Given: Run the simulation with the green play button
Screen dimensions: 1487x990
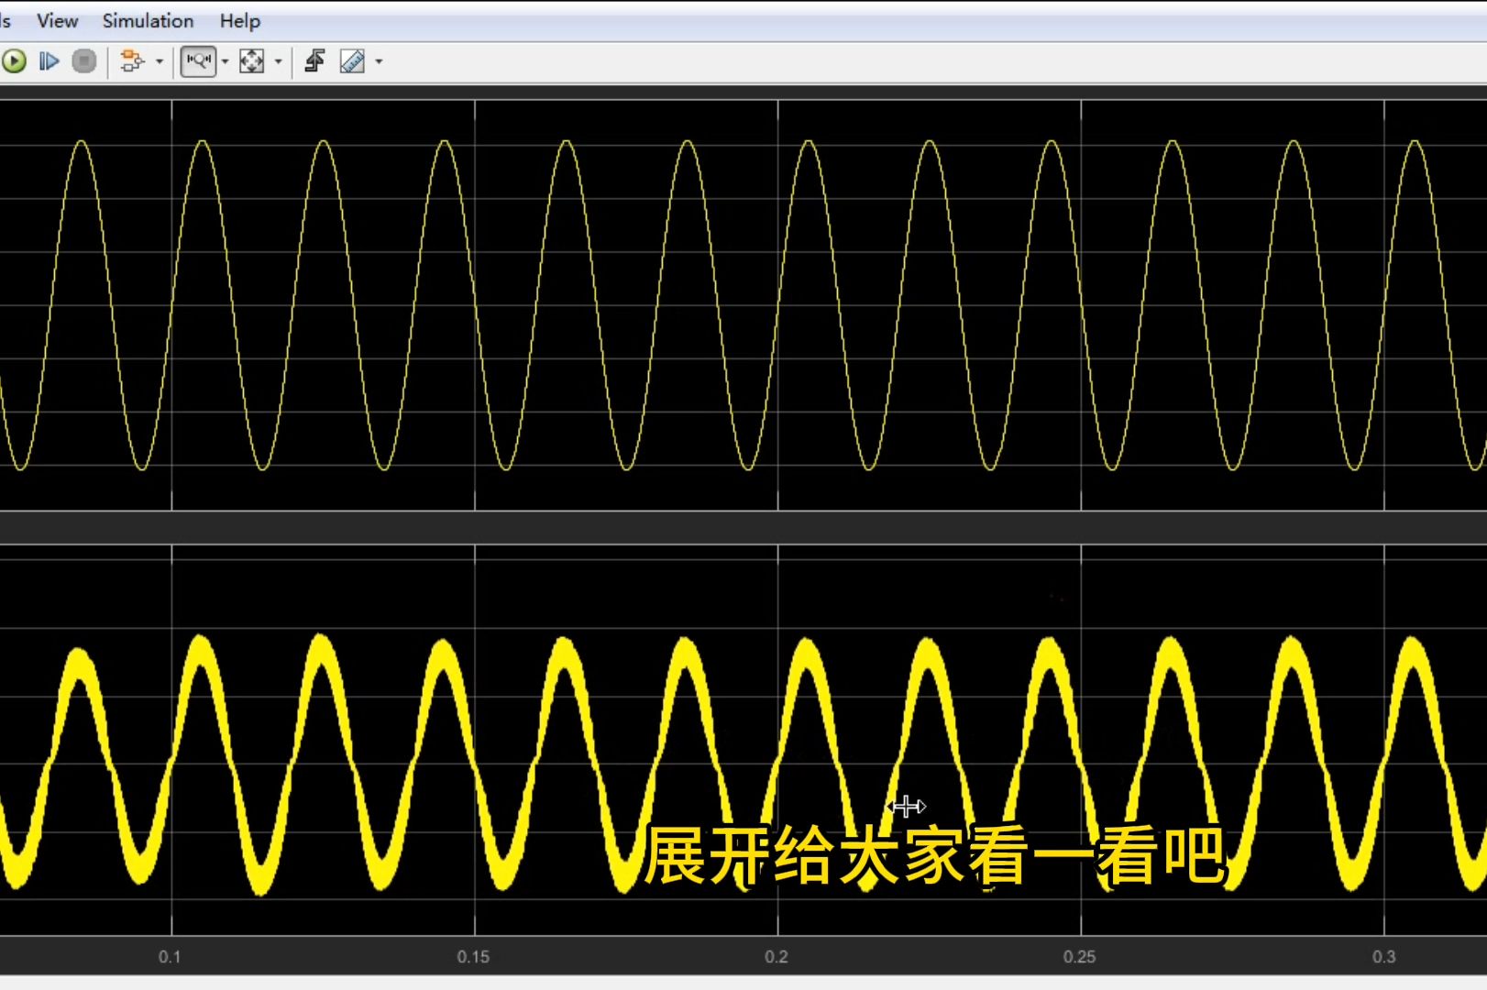Looking at the screenshot, I should click(14, 61).
